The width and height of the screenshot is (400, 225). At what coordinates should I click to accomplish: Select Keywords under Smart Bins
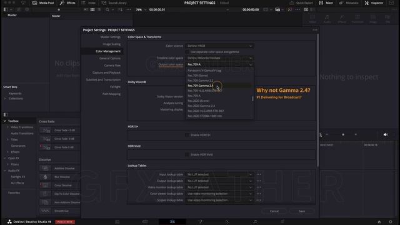click(x=15, y=94)
